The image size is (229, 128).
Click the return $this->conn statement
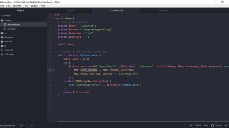pos(76,92)
